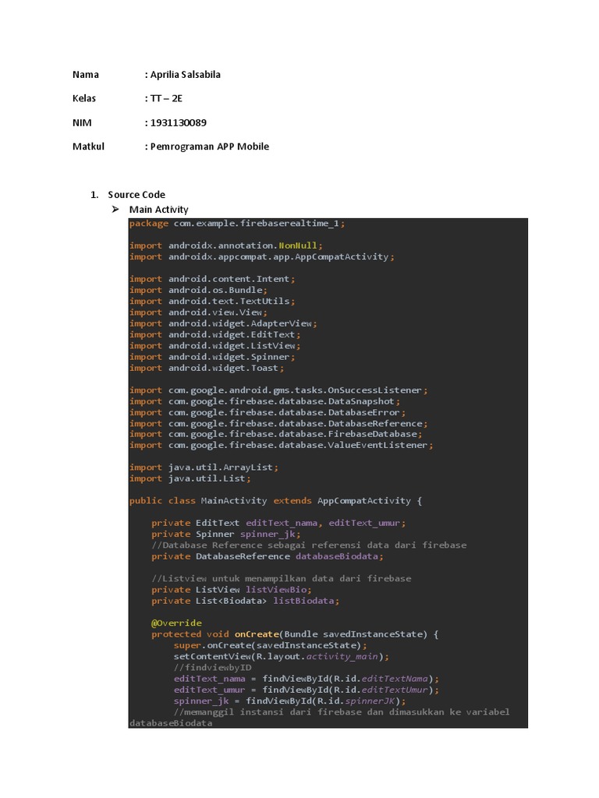The width and height of the screenshot is (599, 798).
Task: Click import 'androidx.appcompat.app.AppCompatActivity' line
Action: 262,256
